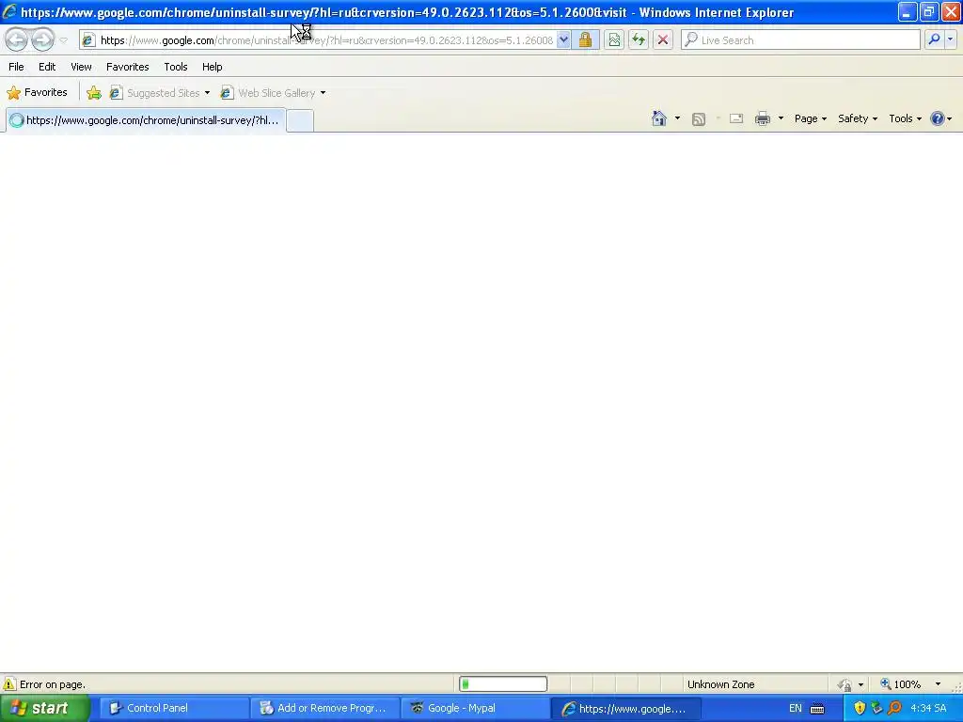Click the Favorites star button
The height and width of the screenshot is (722, 963).
tap(37, 93)
